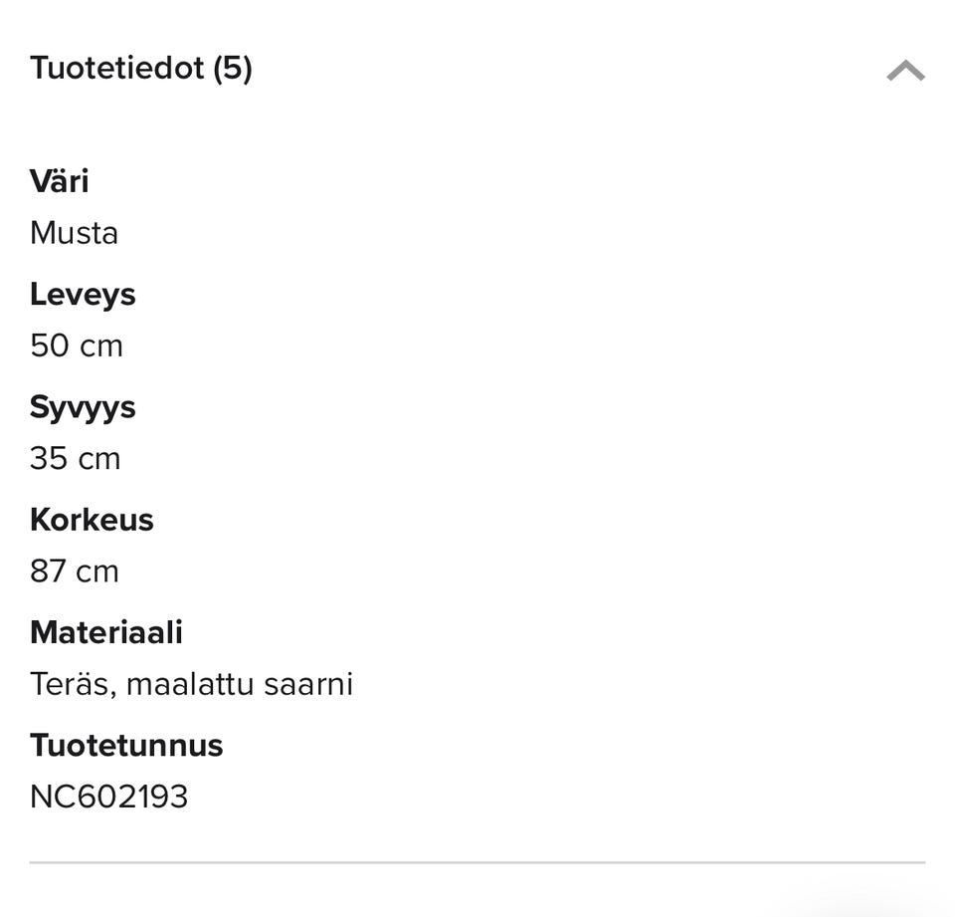Select the Syvyys label
The height and width of the screenshot is (917, 955).
83,408
